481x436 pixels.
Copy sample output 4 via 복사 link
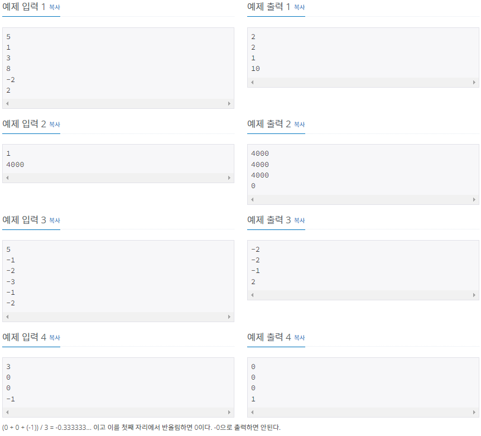(300, 338)
